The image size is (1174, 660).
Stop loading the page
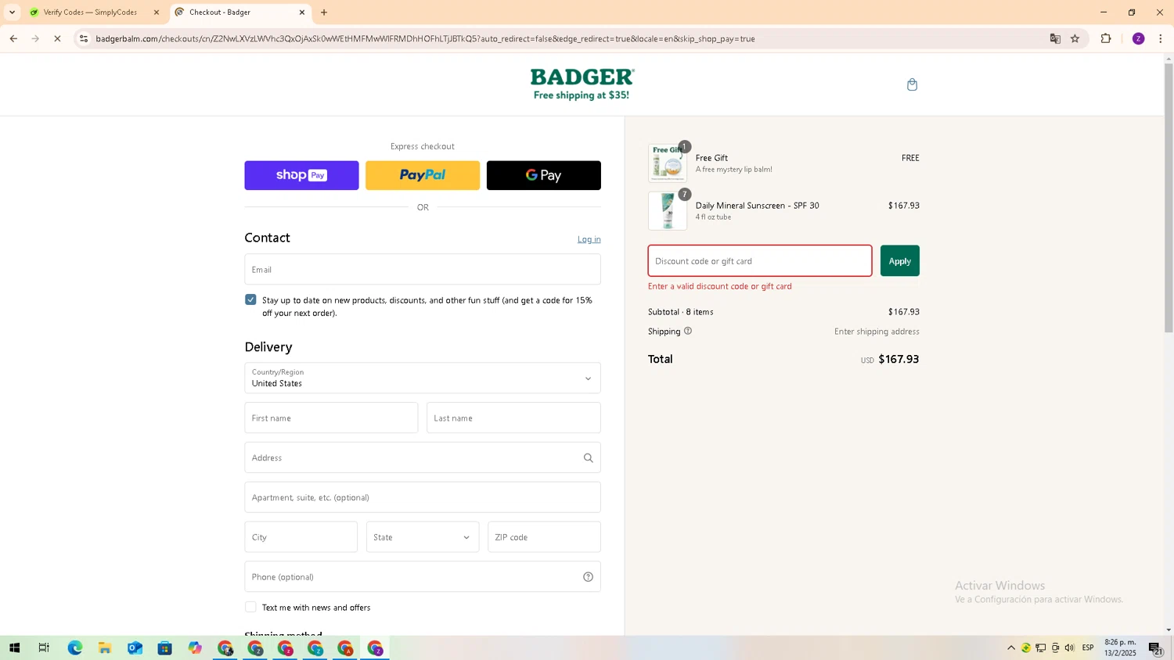pos(57,38)
